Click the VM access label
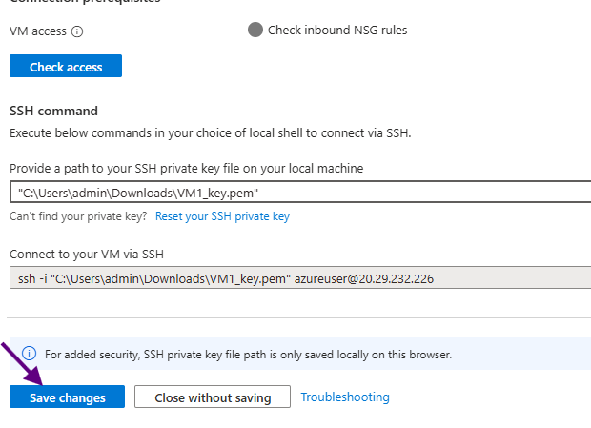This screenshot has height=428, width=591. (38, 31)
